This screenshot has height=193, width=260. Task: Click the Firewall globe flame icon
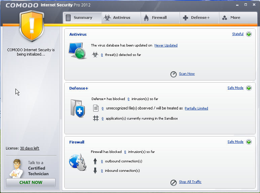(x=78, y=162)
